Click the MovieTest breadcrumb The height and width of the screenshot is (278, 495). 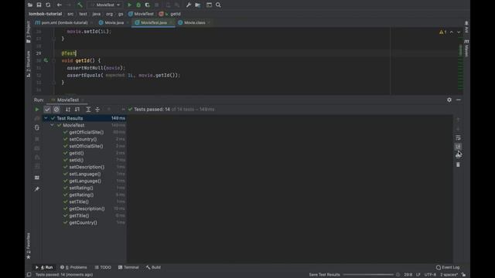pyautogui.click(x=141, y=14)
